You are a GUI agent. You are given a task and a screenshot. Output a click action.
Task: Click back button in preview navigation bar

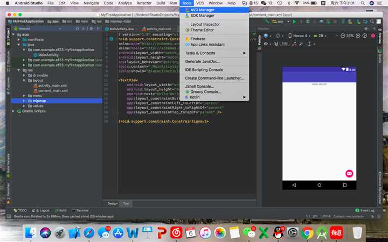(294, 185)
